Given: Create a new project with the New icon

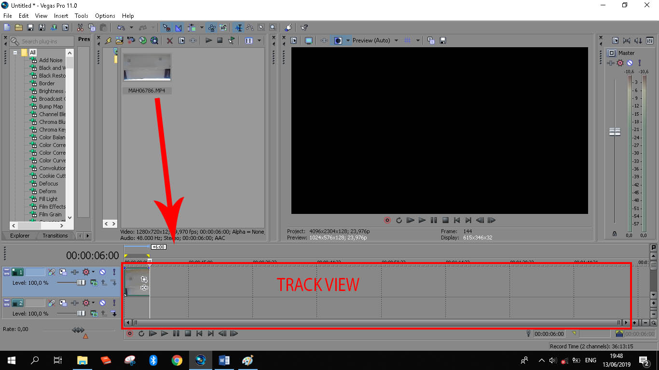Looking at the screenshot, I should [x=7, y=27].
